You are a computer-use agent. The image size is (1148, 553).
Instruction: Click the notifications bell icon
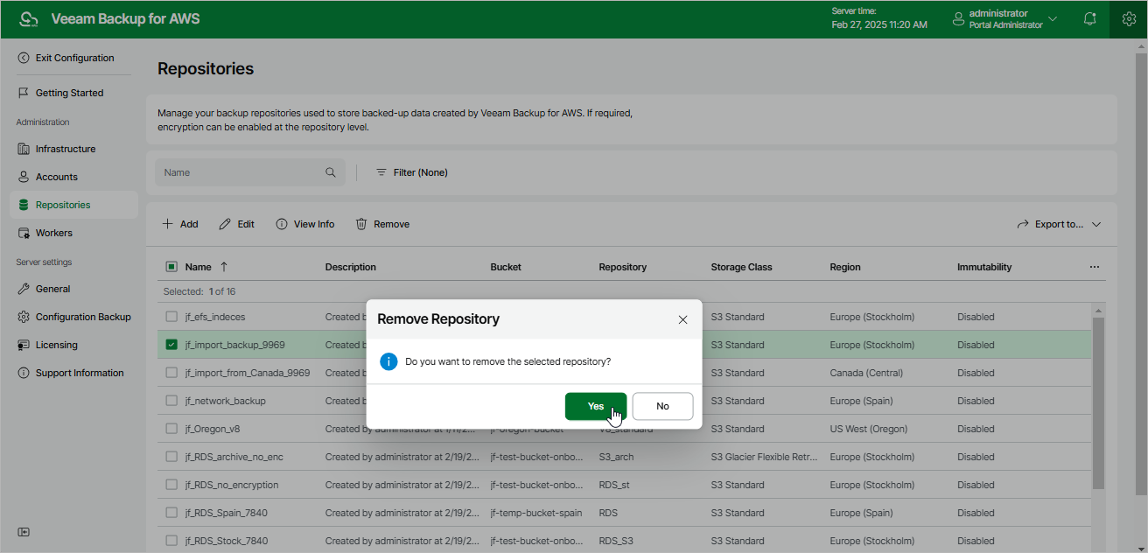coord(1089,19)
